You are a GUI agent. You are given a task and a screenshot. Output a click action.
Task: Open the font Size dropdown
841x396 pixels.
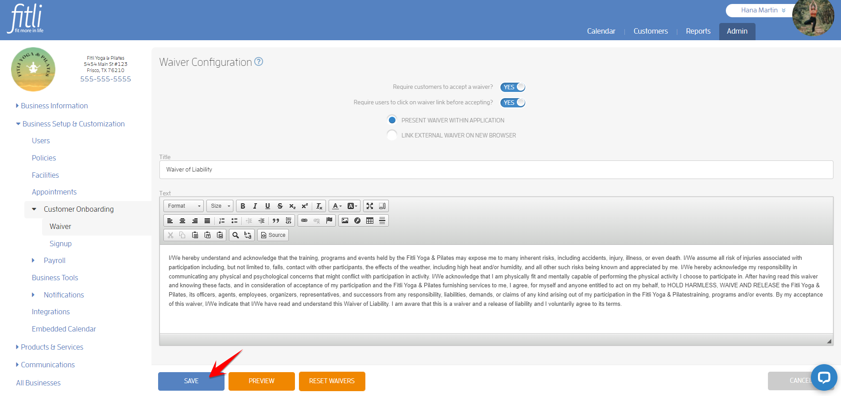coord(220,206)
